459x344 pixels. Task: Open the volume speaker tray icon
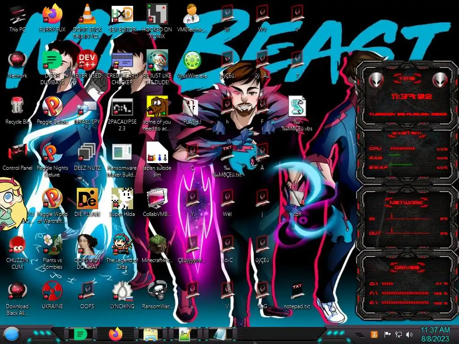[x=409, y=334]
